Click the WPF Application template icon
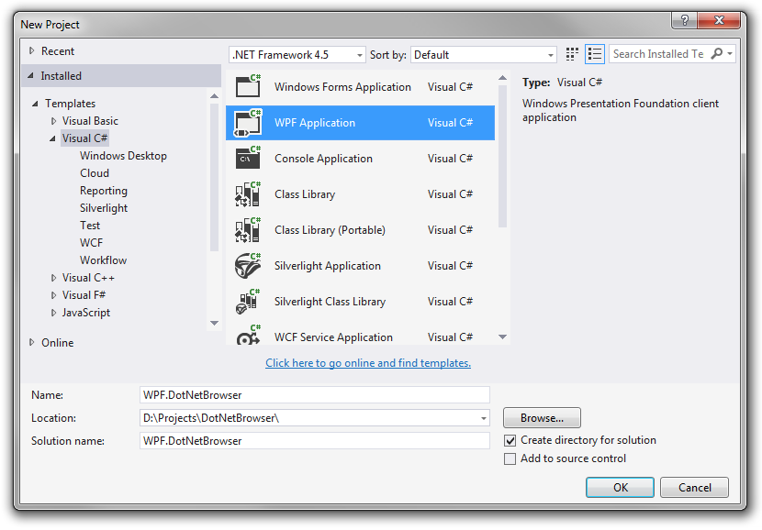 [248, 123]
